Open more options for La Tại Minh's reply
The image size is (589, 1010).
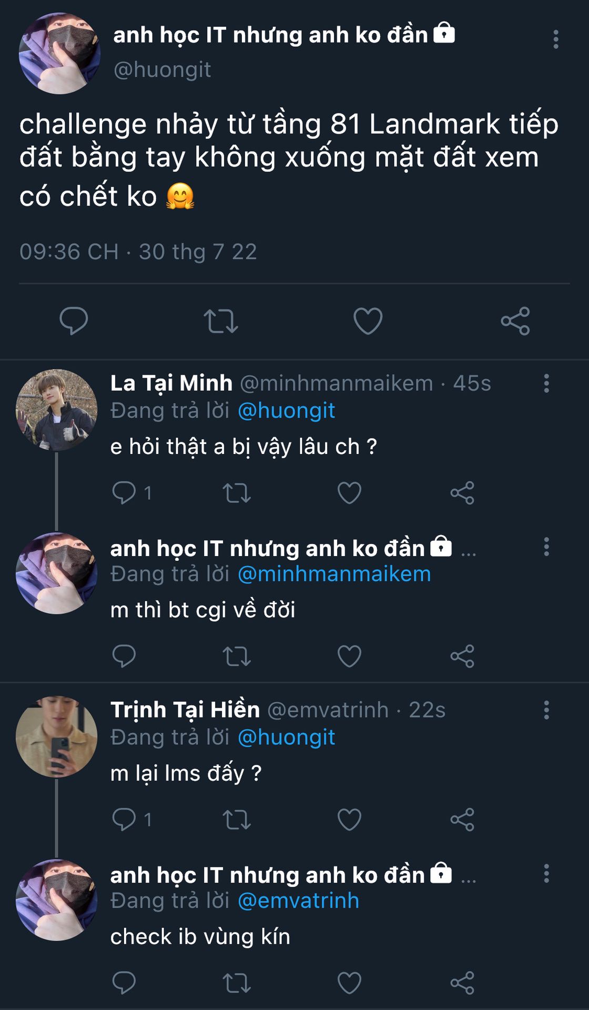546,383
